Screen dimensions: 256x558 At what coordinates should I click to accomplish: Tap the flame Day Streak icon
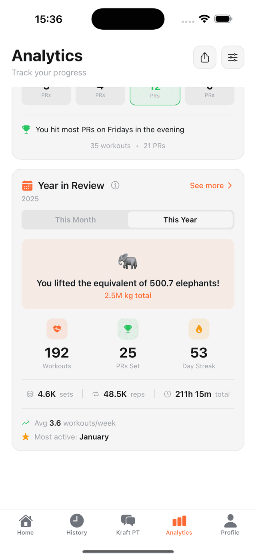tap(199, 329)
